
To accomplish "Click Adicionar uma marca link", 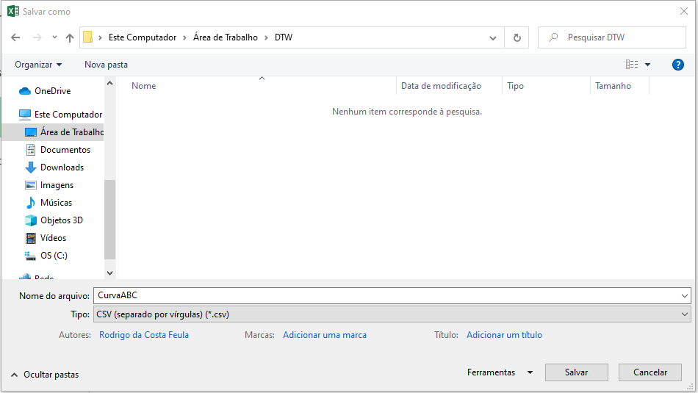I will click(x=324, y=335).
